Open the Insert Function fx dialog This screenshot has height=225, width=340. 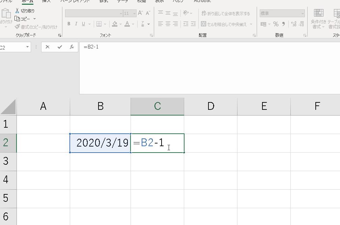tap(72, 47)
